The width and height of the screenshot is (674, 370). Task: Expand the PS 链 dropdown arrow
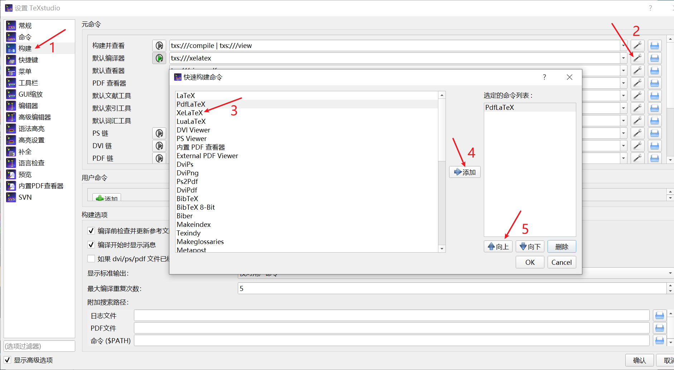624,133
